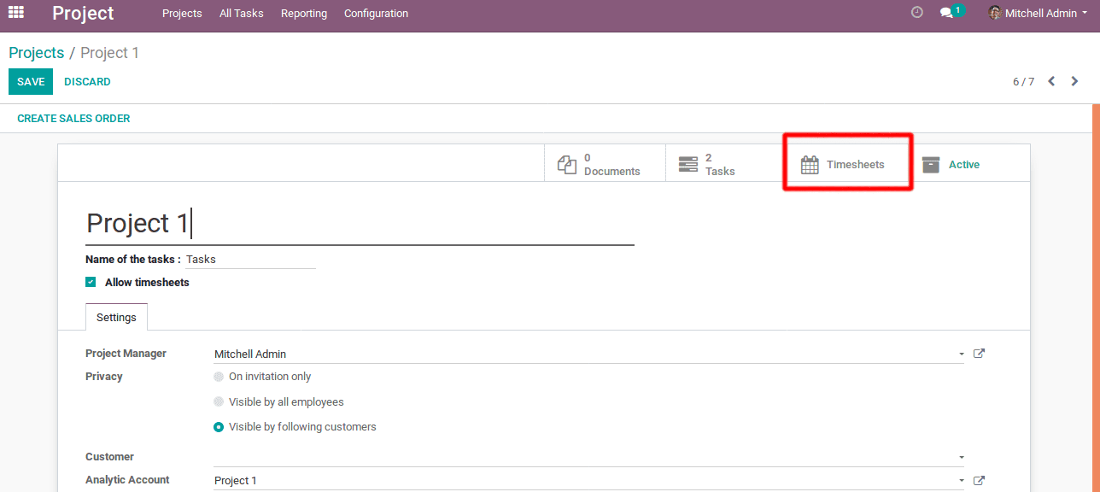Open the Timesheets stat button
This screenshot has width=1100, height=492.
coord(847,163)
